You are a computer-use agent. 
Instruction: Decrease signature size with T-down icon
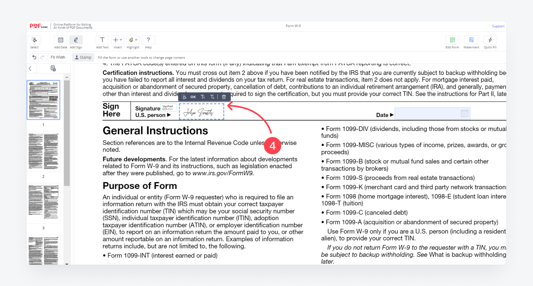point(212,97)
